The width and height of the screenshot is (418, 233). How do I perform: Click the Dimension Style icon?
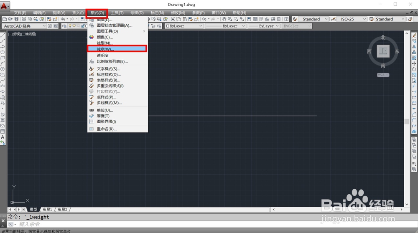click(x=333, y=19)
